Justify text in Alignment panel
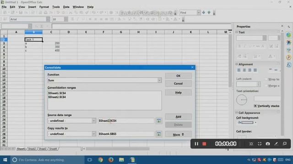The height and width of the screenshot is (164, 293). point(255,70)
